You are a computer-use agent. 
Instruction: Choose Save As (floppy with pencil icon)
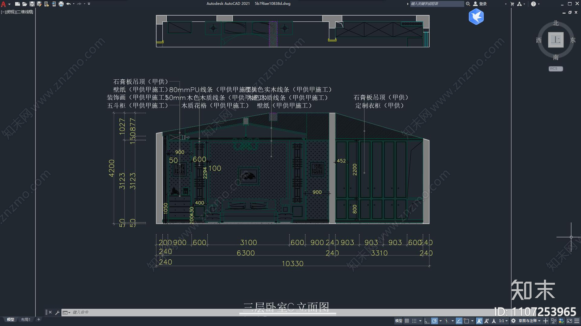(39, 4)
